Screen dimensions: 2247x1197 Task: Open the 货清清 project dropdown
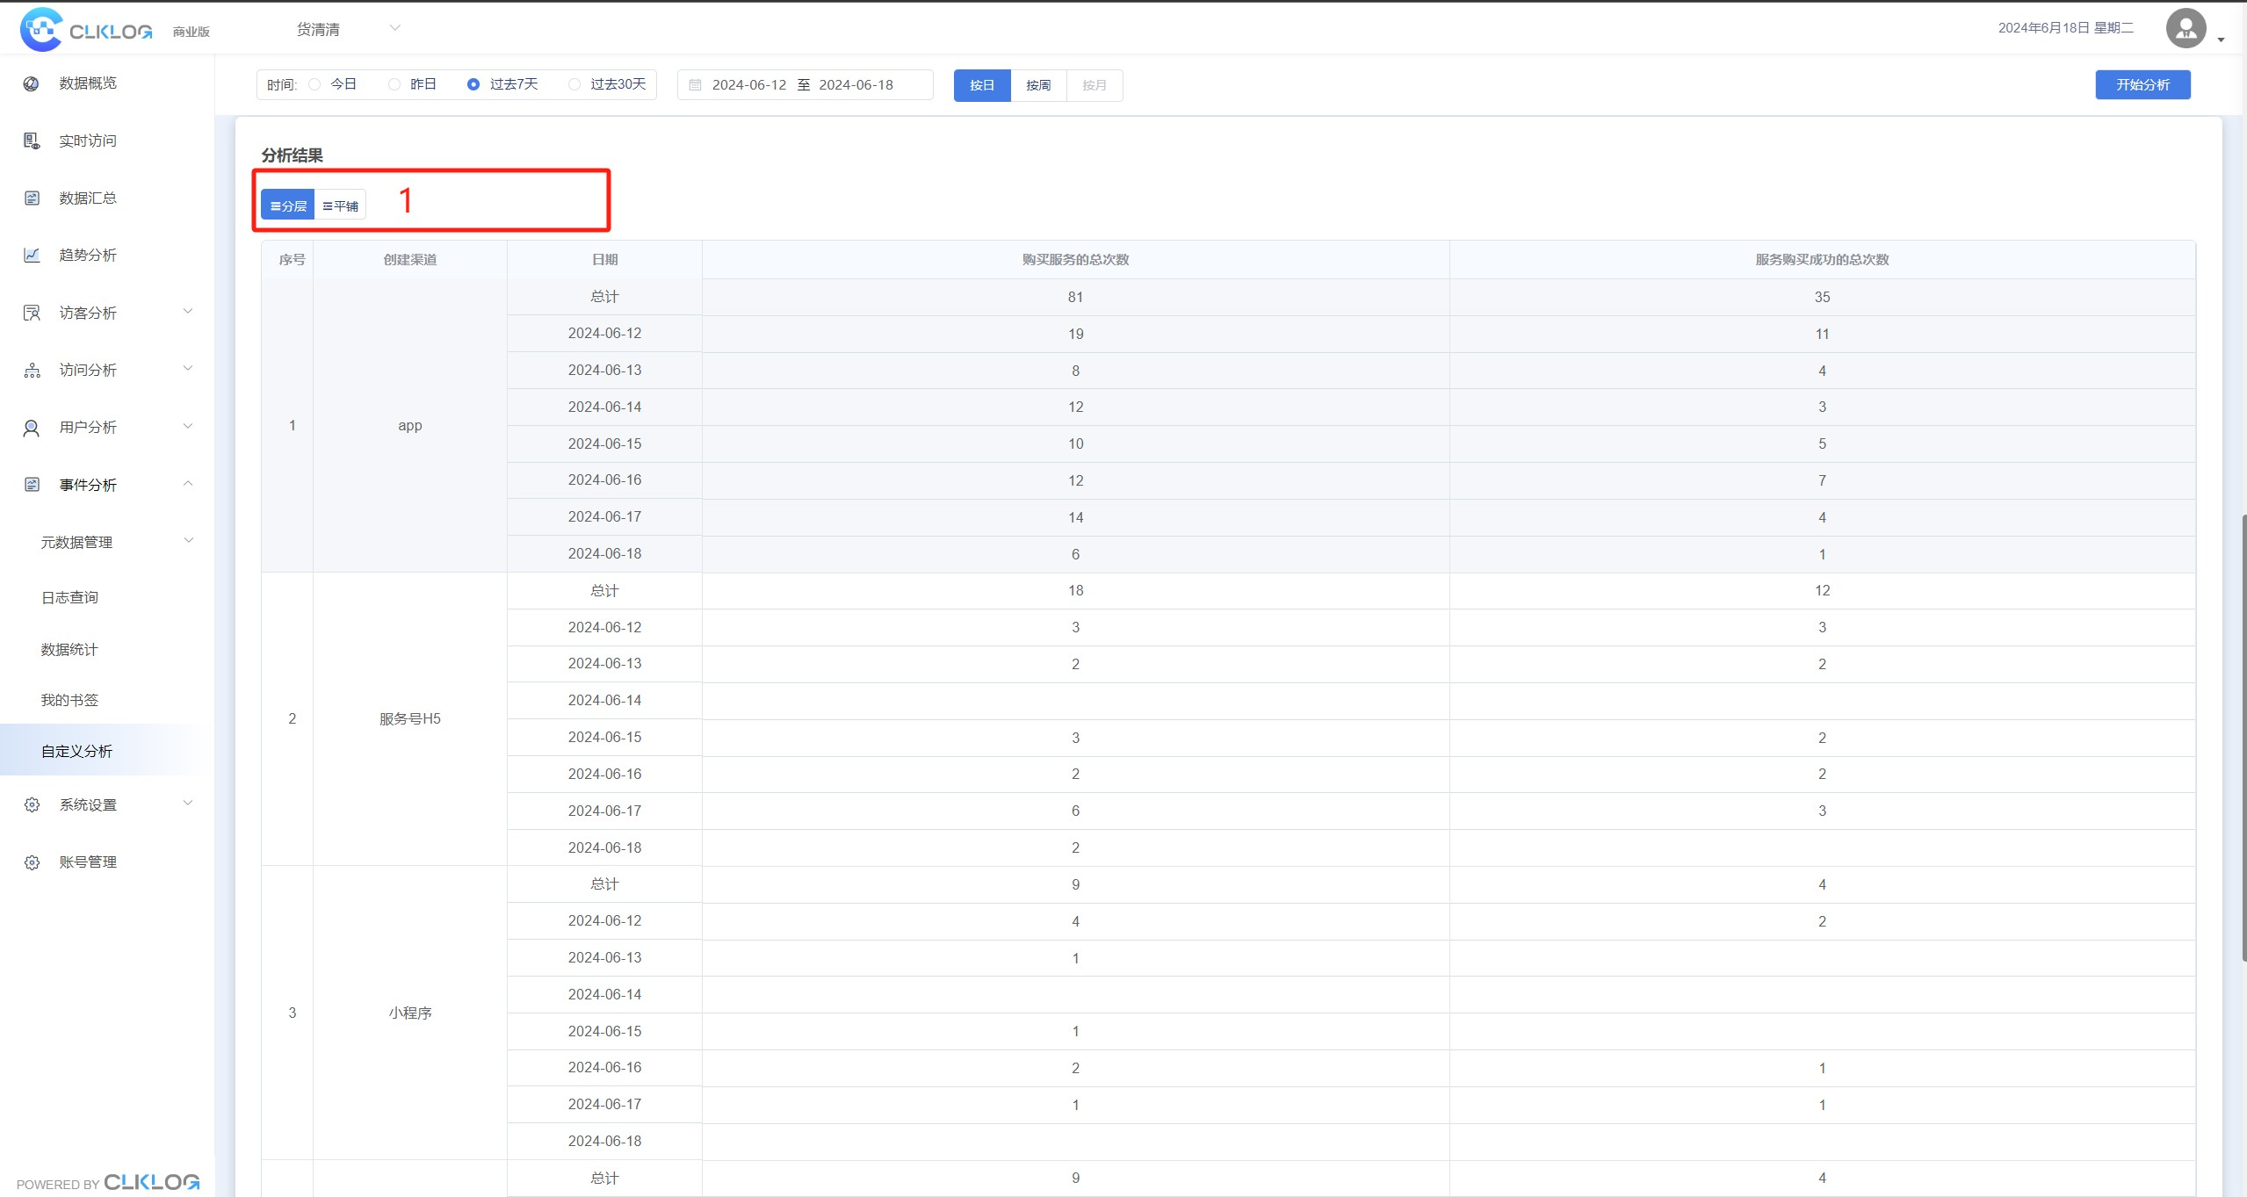pyautogui.click(x=348, y=29)
